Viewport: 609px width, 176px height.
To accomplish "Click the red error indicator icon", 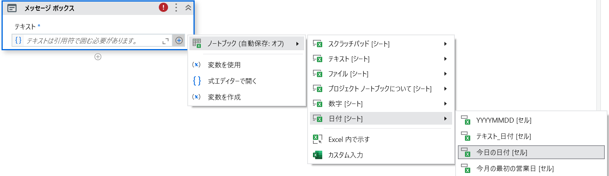I will point(163,7).
